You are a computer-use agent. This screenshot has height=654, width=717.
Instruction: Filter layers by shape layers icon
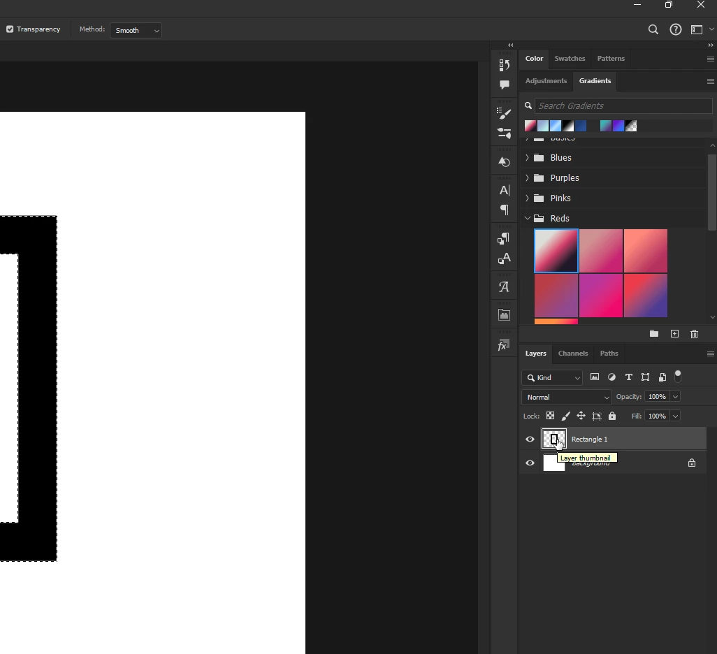pos(645,377)
